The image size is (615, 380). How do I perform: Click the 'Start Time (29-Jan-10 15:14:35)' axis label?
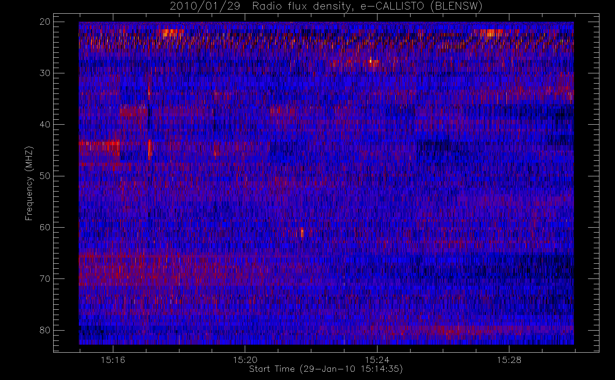(326, 369)
